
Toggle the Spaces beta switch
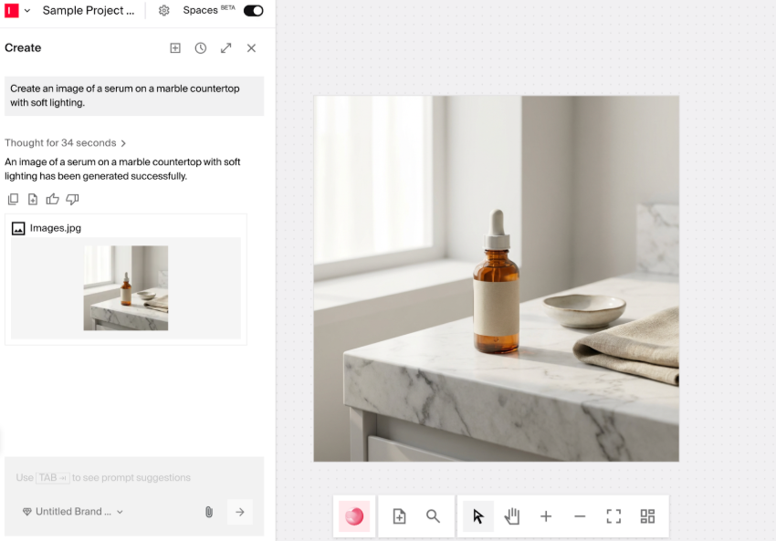(x=253, y=11)
